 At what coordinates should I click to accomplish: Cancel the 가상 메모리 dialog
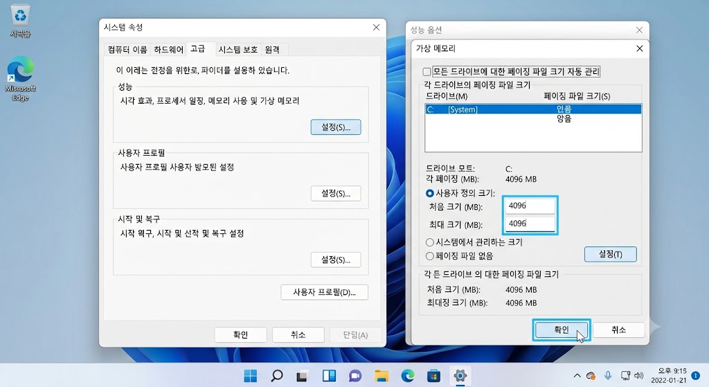(x=618, y=330)
